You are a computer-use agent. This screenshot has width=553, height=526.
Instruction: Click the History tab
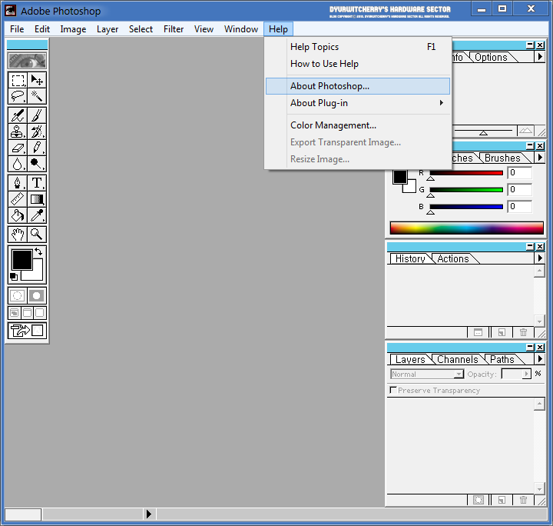(x=410, y=258)
